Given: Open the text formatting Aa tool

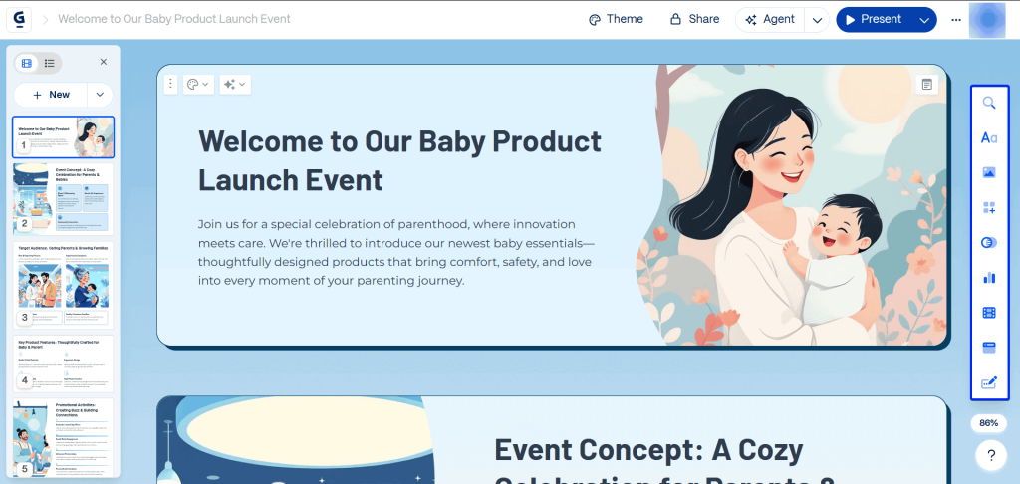Looking at the screenshot, I should [x=989, y=137].
